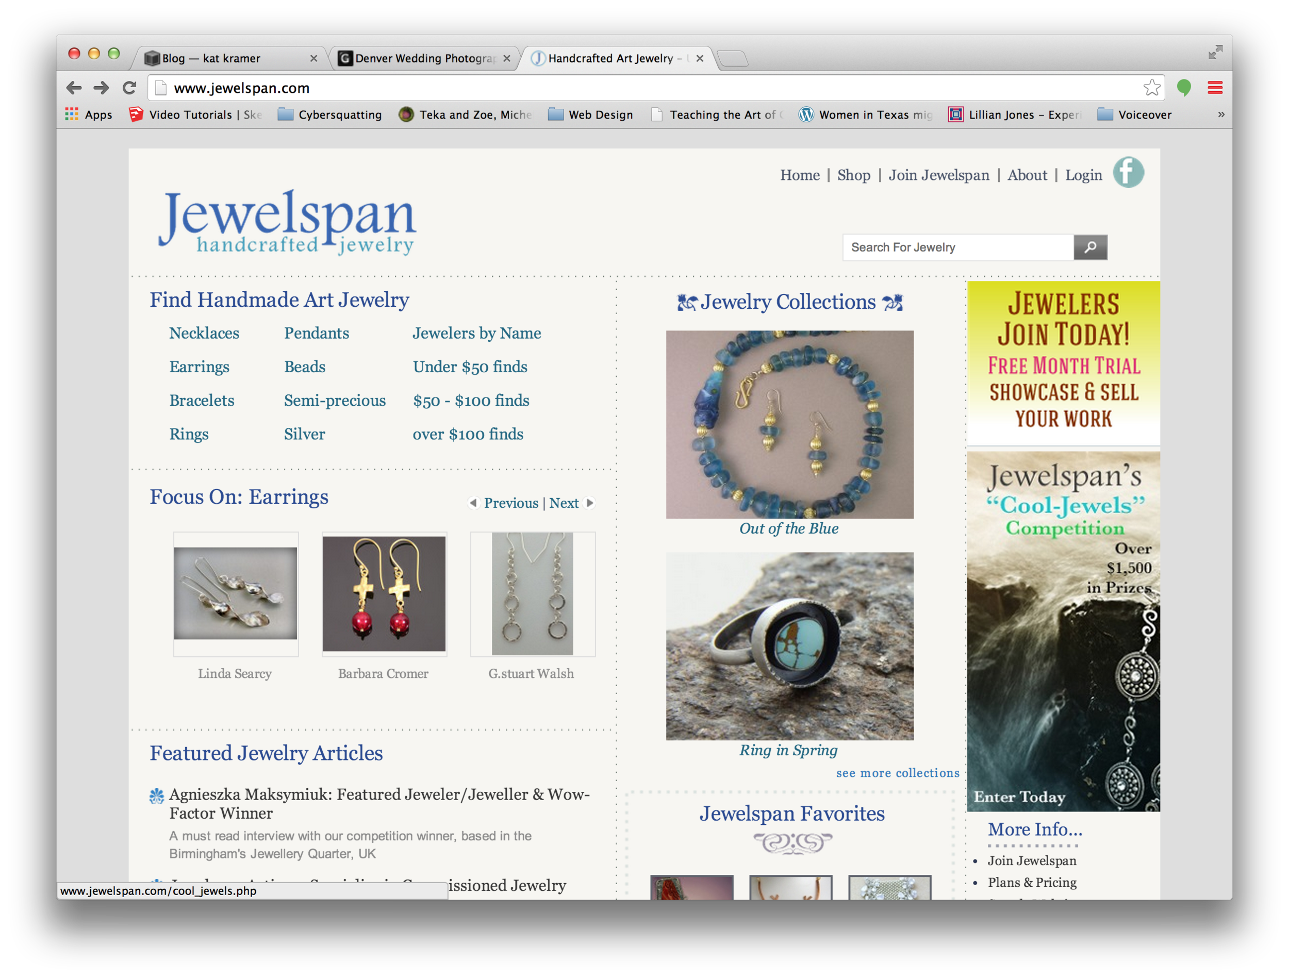Click Jewelers Join Today banner
1289x978 pixels.
tap(1064, 362)
